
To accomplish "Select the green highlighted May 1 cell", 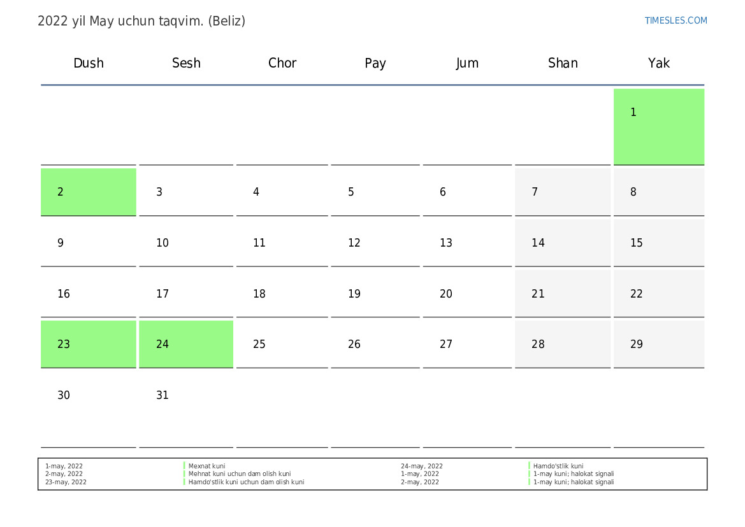I will (x=658, y=126).
